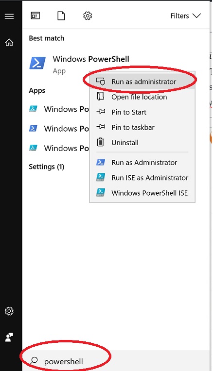Open the Settings (1) results group

click(x=46, y=167)
